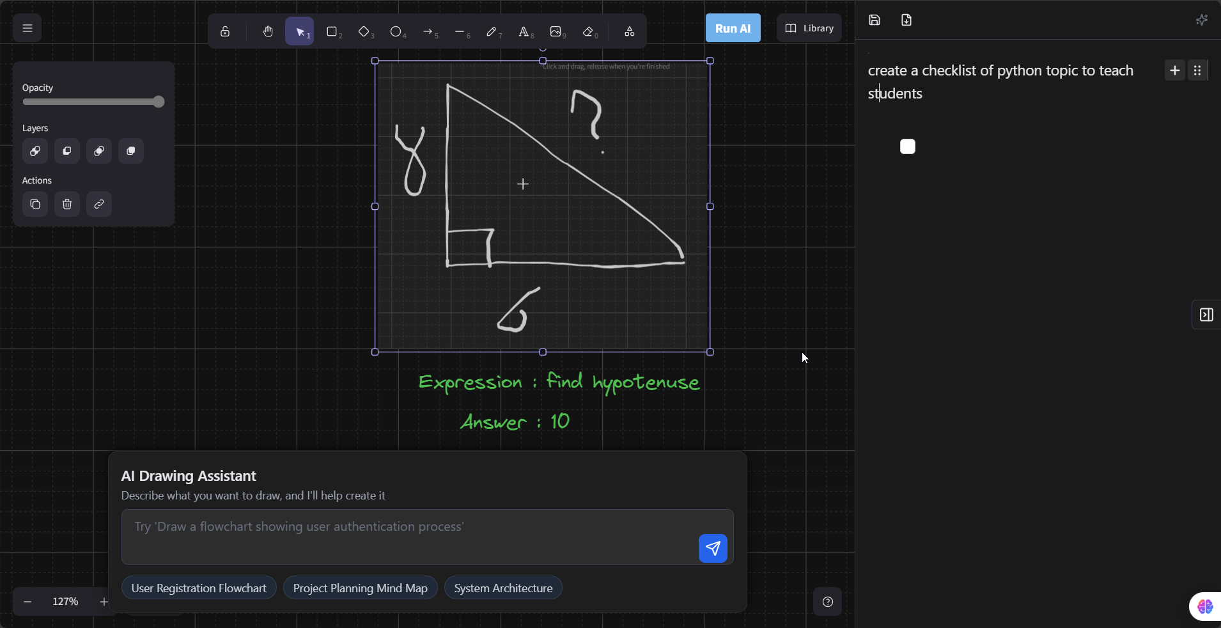Click the Run AI button

click(x=733, y=28)
